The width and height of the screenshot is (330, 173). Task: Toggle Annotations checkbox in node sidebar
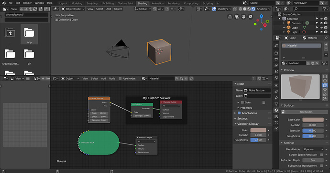[239, 113]
